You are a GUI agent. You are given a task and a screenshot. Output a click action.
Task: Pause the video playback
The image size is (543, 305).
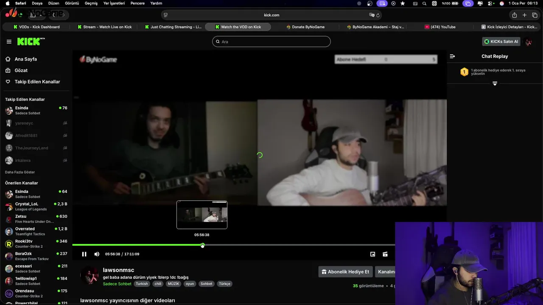(x=84, y=254)
